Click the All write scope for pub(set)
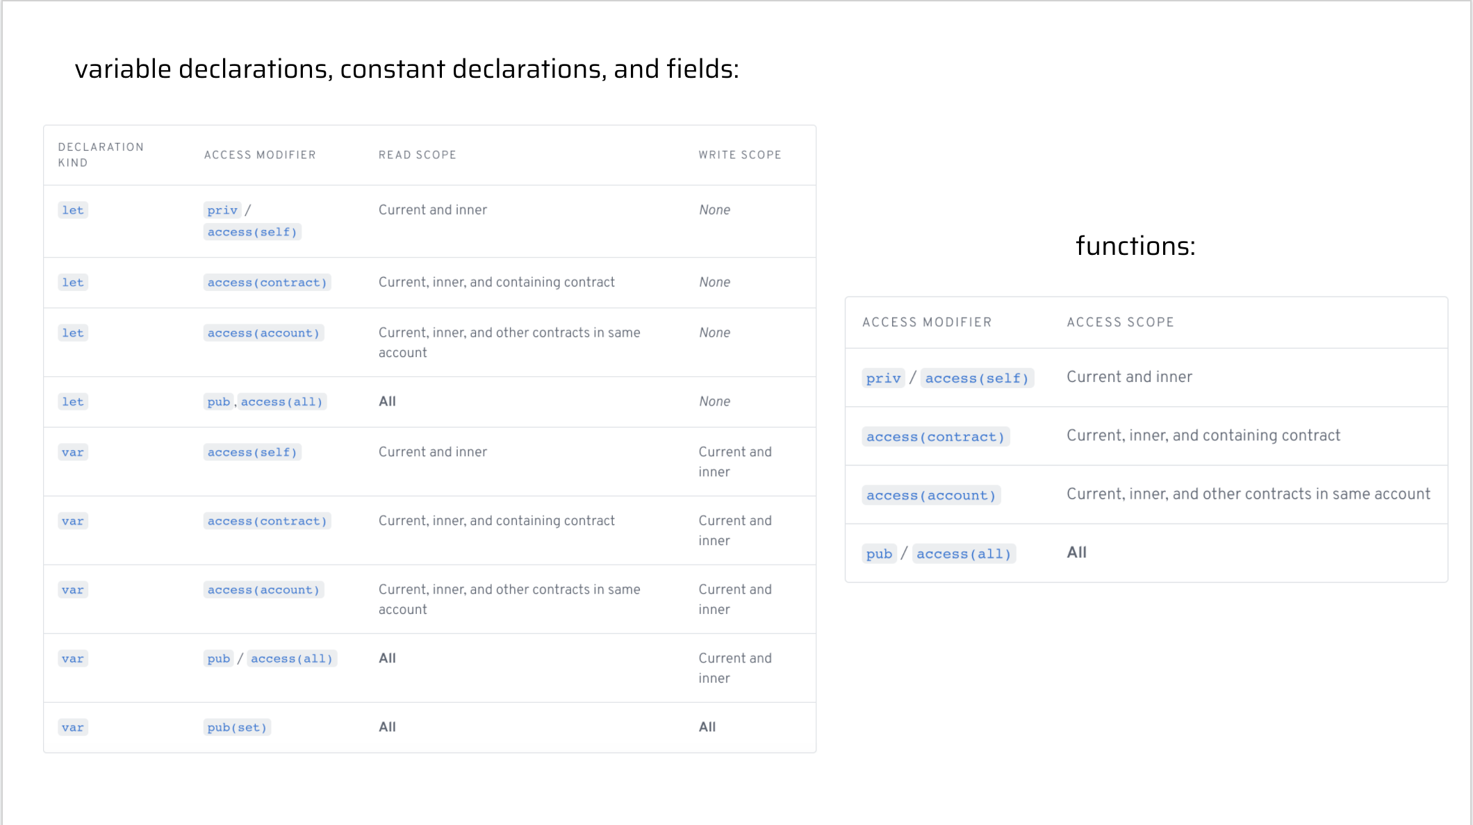This screenshot has width=1473, height=825. [707, 726]
